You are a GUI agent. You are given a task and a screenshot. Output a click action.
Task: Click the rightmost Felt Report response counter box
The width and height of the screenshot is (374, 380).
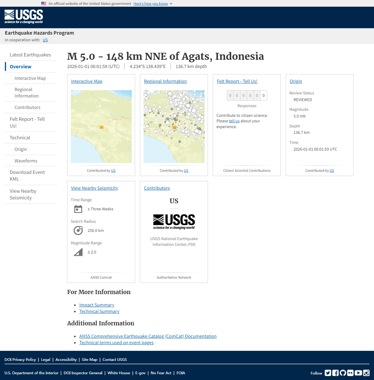[263, 95]
